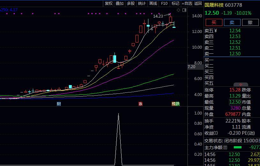Click the blue 卖 sell button
This screenshot has height=166, width=260.
point(232,22)
